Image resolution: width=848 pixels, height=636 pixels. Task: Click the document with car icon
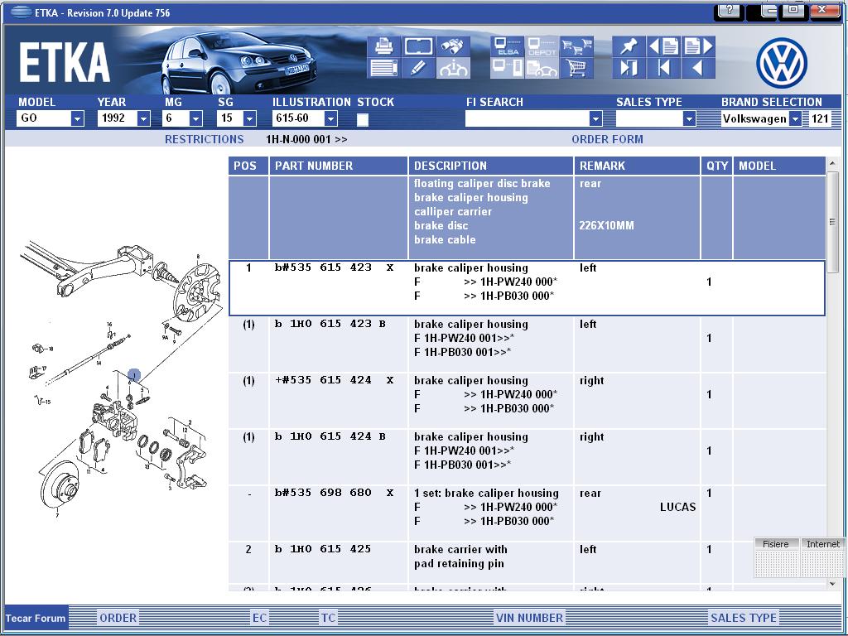(542, 68)
